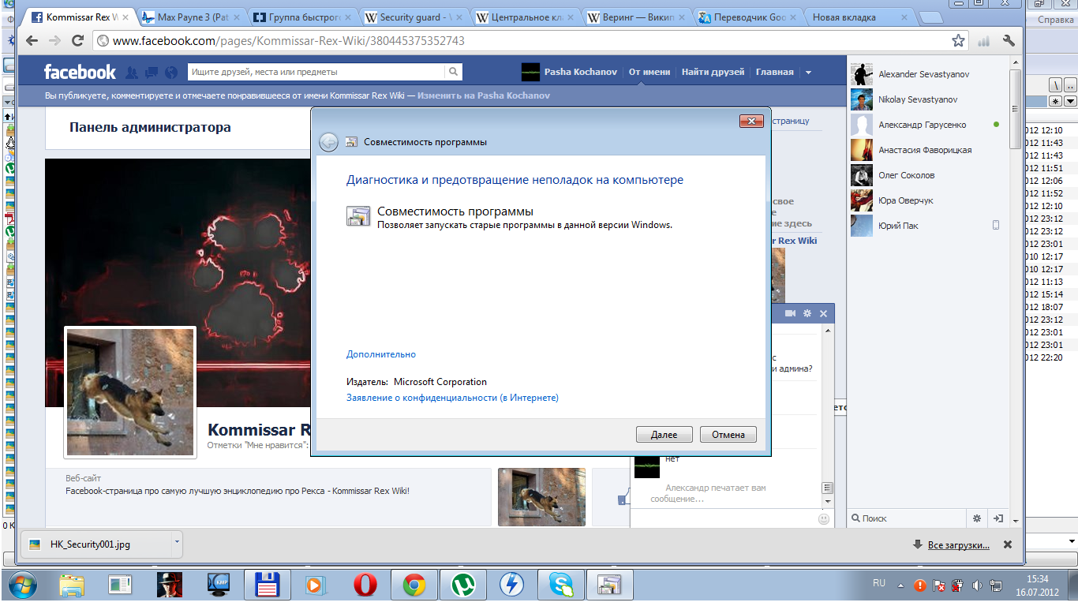Switch to Skype in the taskbar
The width and height of the screenshot is (1078, 606).
click(x=561, y=585)
